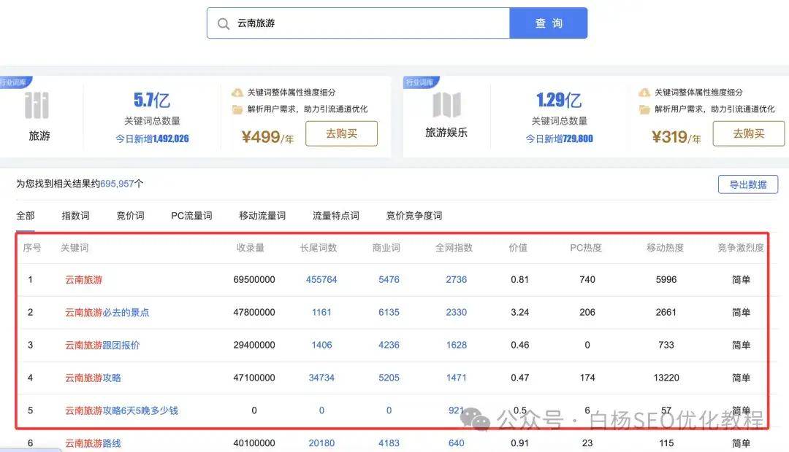Click network index value 2736
This screenshot has height=452, width=789.
[457, 280]
